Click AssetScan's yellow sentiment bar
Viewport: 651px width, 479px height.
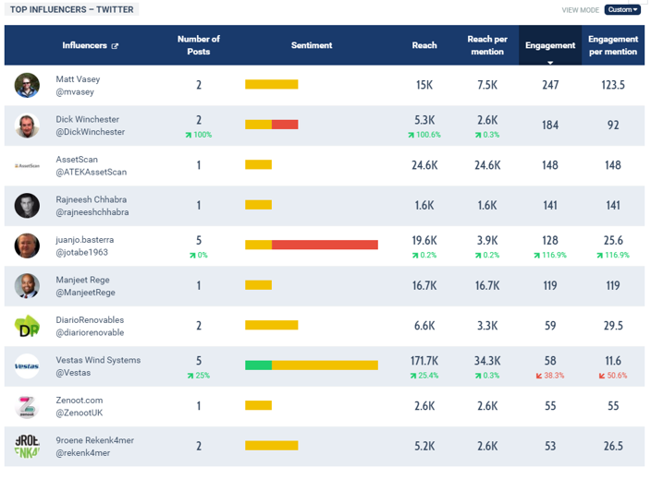pyautogui.click(x=258, y=165)
